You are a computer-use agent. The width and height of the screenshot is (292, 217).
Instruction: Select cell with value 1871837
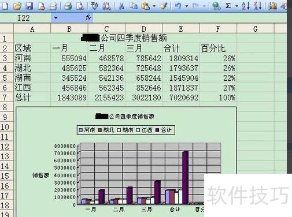[181, 88]
